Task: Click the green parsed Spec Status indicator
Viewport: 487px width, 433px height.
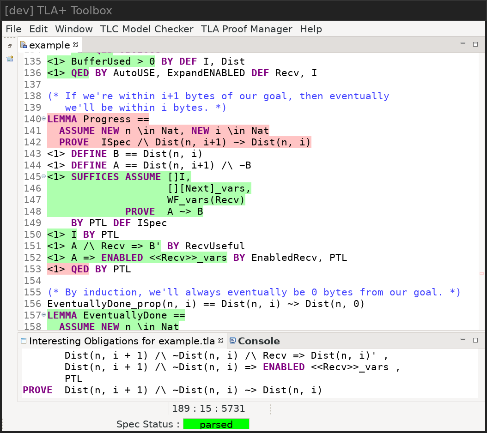Action: (x=216, y=424)
